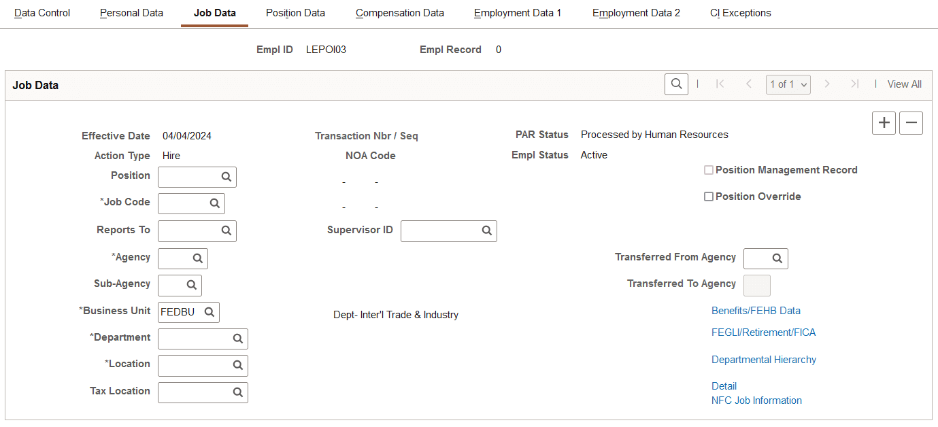Click the search icon in the Job Data header
The height and width of the screenshot is (427, 938).
[x=676, y=84]
